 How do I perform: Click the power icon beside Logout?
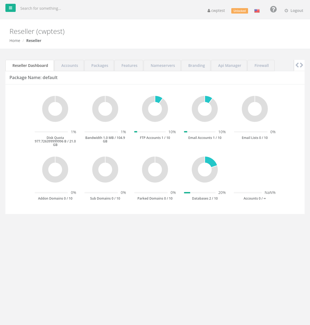[286, 11]
